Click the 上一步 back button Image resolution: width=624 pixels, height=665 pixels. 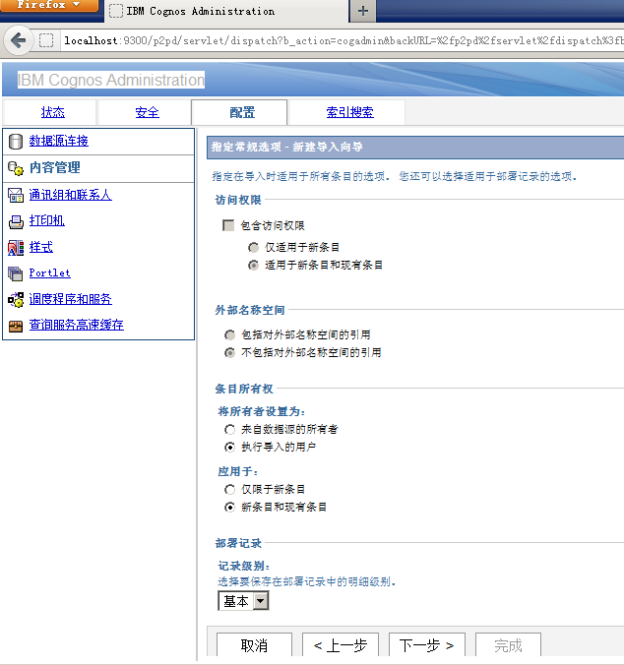(341, 645)
